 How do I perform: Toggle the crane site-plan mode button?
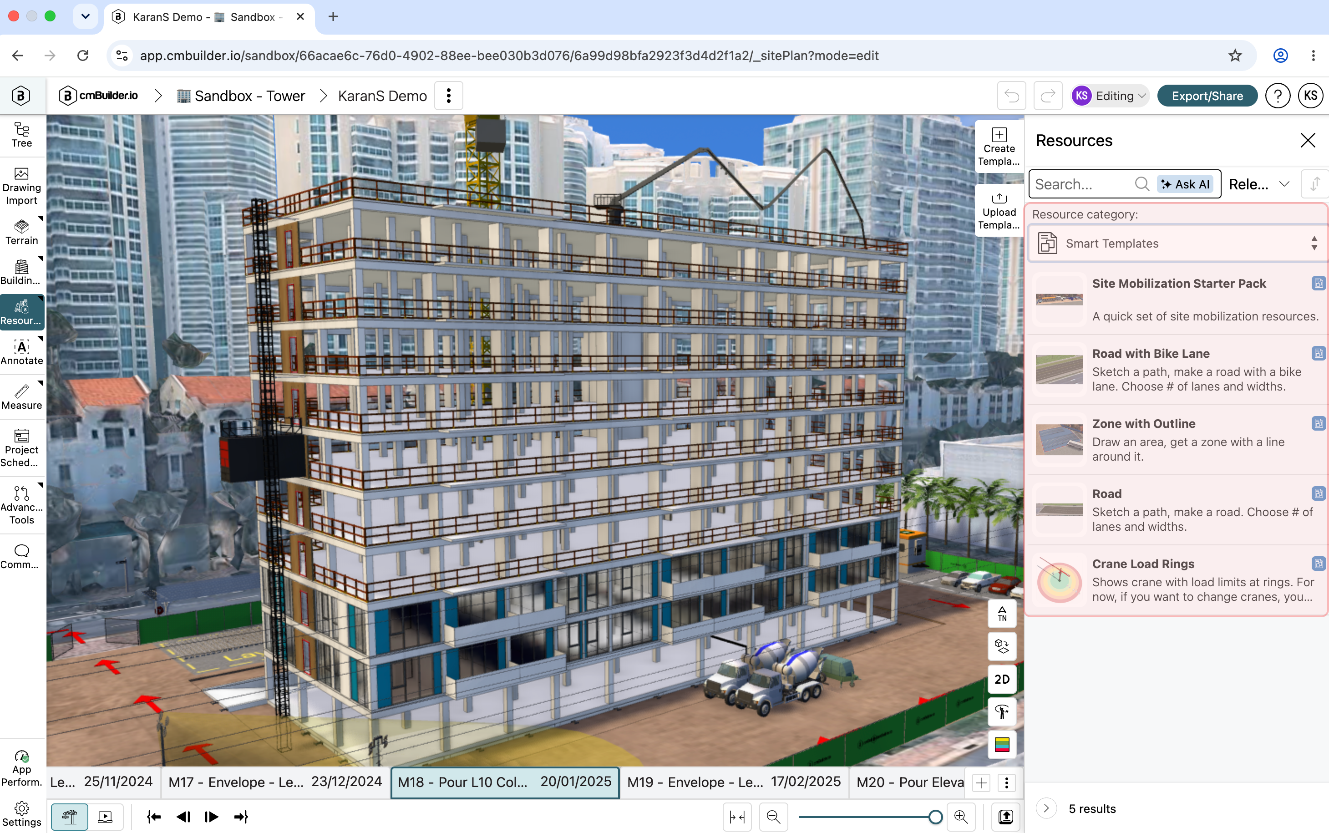[x=69, y=816]
